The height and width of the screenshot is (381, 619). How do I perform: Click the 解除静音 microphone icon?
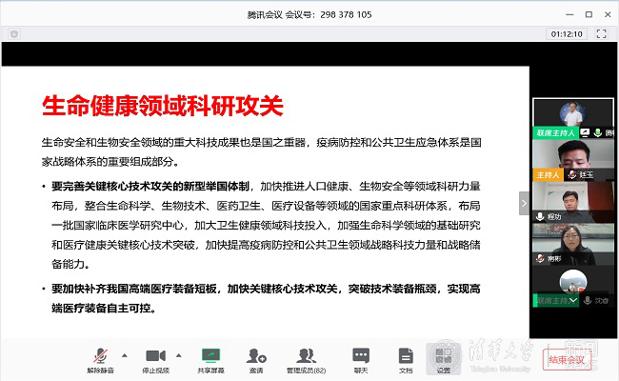pyautogui.click(x=100, y=355)
